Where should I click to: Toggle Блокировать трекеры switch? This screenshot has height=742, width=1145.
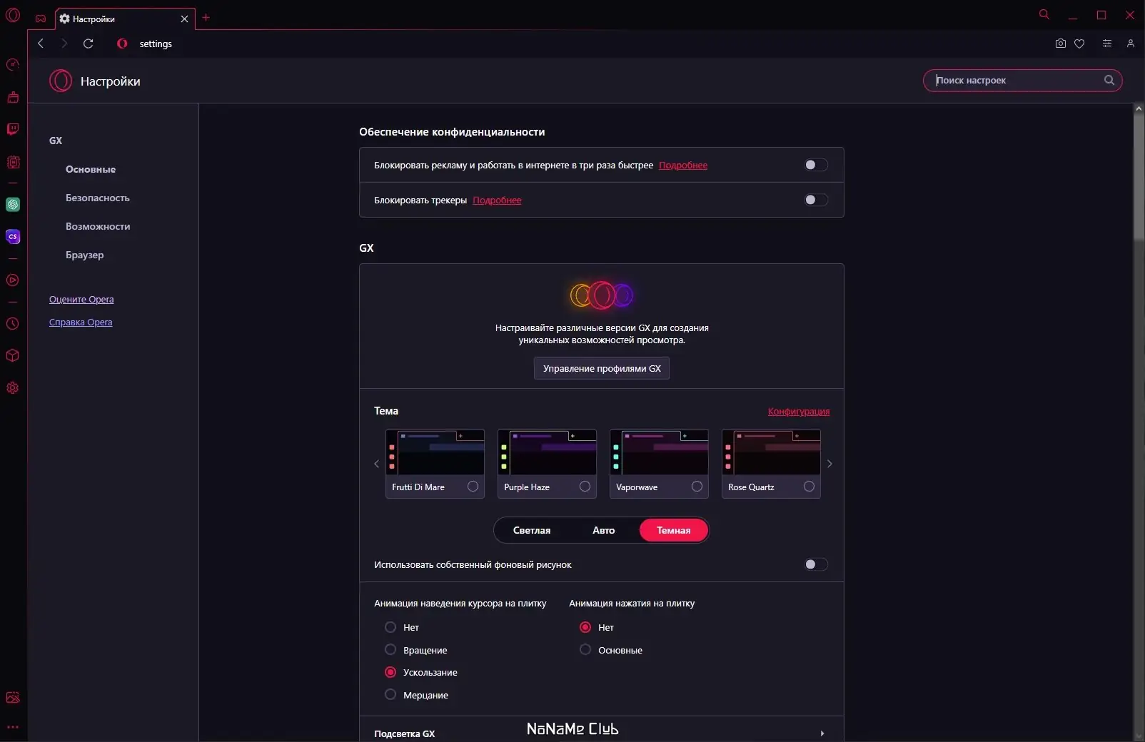tap(816, 200)
